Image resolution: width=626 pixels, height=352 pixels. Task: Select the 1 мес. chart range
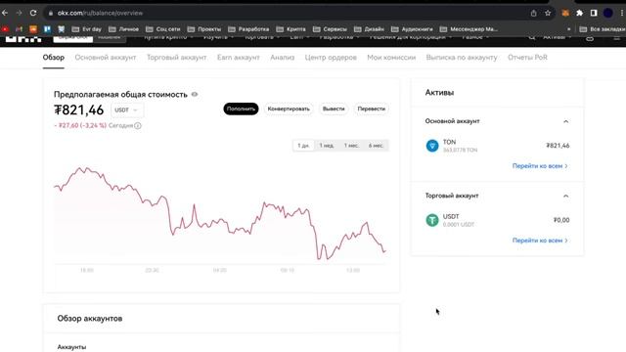351,146
